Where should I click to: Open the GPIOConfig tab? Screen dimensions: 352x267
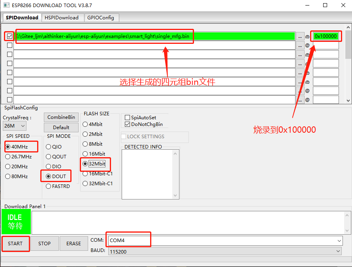click(x=101, y=17)
